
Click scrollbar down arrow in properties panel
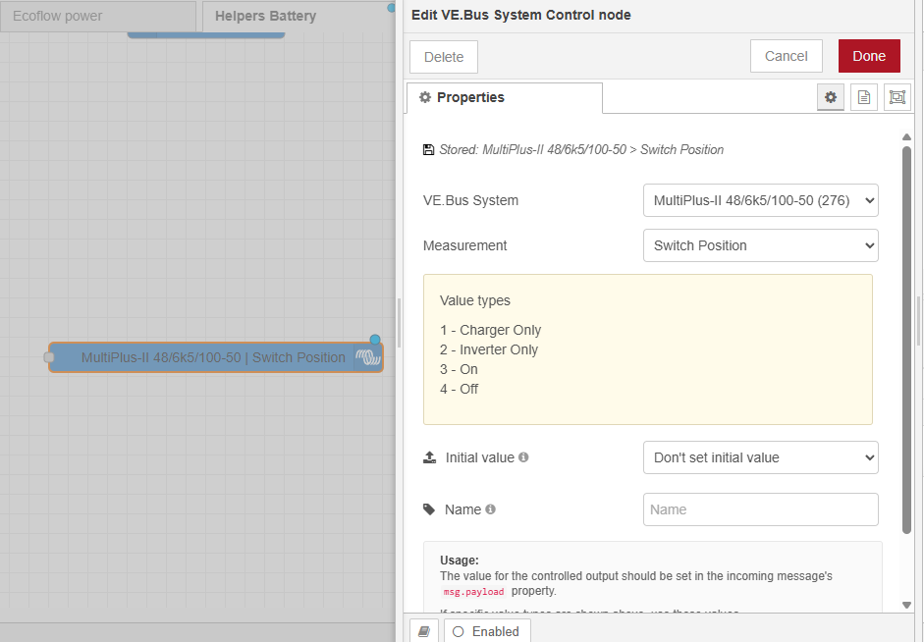tap(907, 605)
